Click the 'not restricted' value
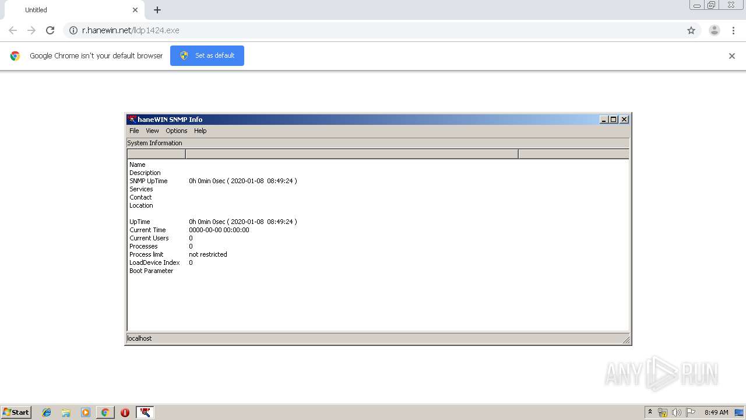 click(x=208, y=254)
